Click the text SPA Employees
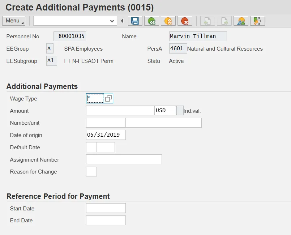This screenshot has height=235, width=291. point(84,49)
